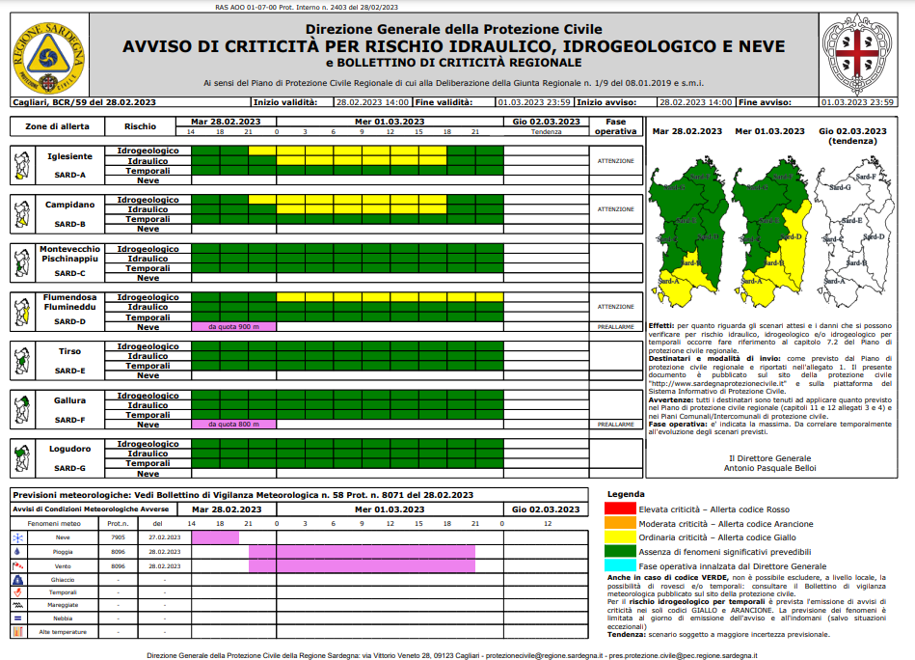
Task: Click the cyan Fase operativa innalzata swatch
Action: pyautogui.click(x=620, y=564)
